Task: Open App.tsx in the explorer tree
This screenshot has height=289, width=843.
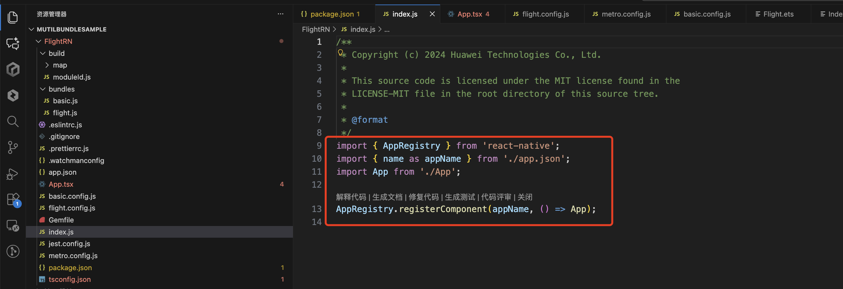Action: coord(61,184)
